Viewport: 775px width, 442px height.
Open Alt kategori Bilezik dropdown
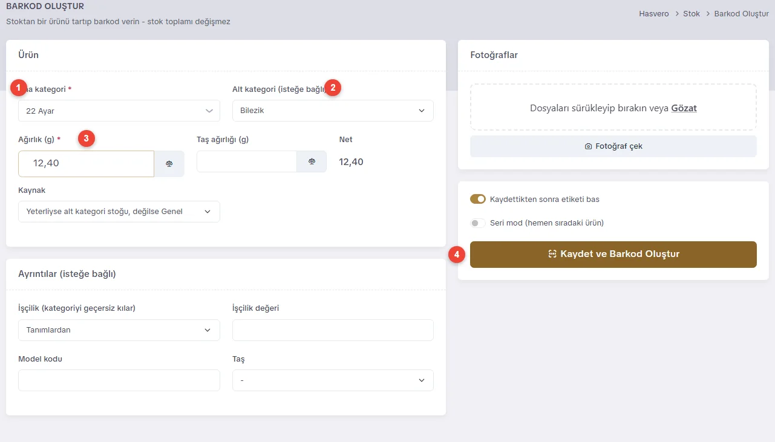pyautogui.click(x=333, y=111)
